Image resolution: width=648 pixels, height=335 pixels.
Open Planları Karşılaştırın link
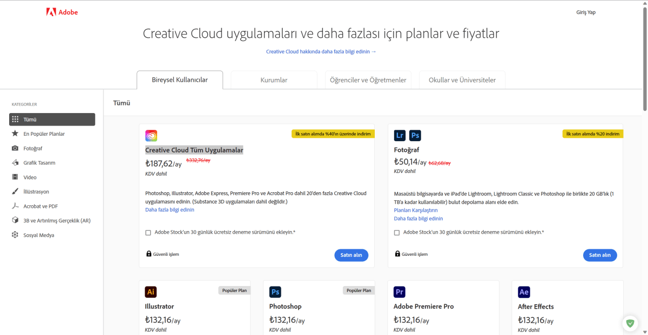coord(416,211)
